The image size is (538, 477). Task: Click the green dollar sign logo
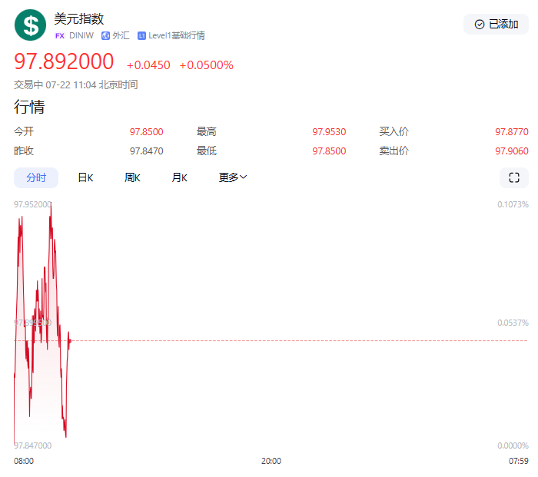click(x=30, y=25)
